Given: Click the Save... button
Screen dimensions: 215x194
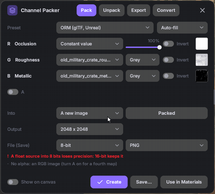Looking at the screenshot, I should pyautogui.click(x=144, y=182).
